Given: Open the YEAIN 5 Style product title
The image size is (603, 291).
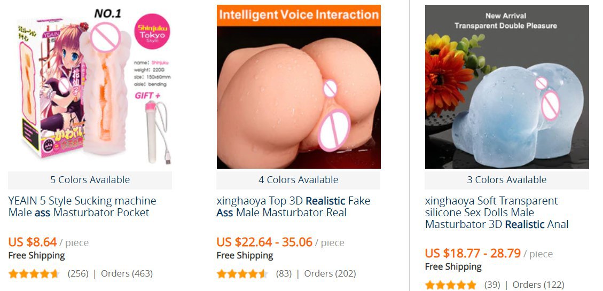Looking at the screenshot, I should click(x=82, y=207).
